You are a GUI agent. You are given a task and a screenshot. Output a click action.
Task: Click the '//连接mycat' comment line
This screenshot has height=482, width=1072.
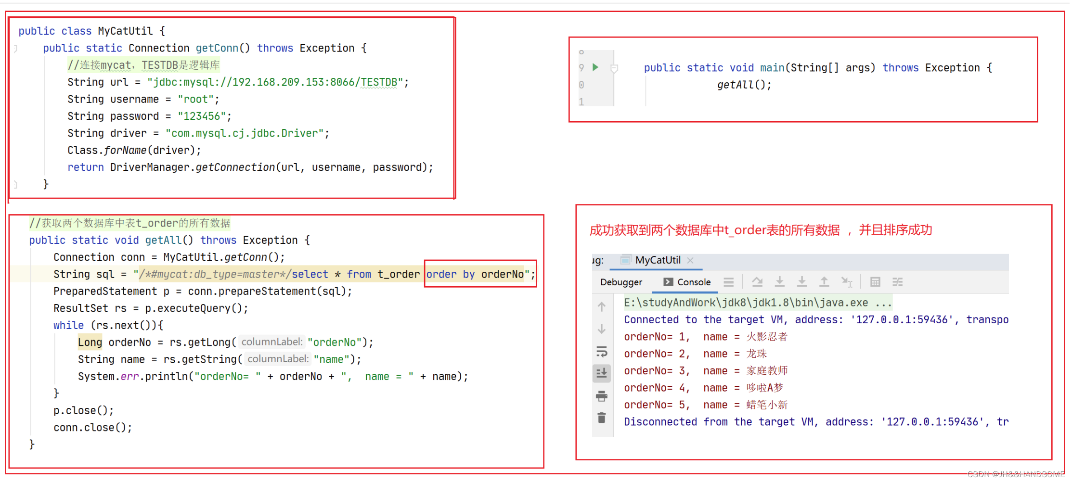coord(143,65)
